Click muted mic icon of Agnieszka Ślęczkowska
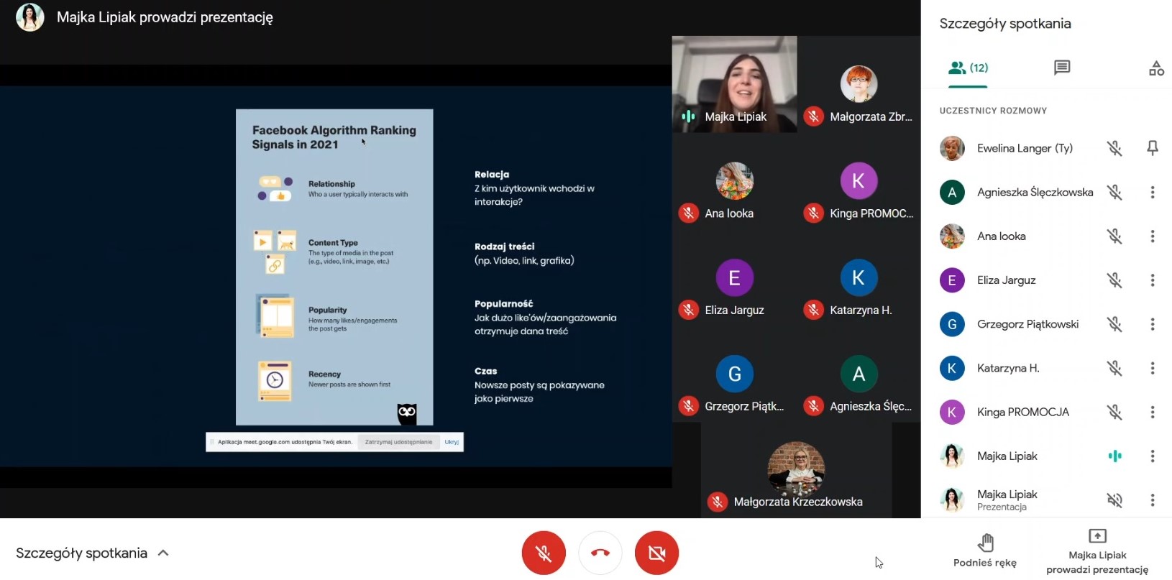 coord(1114,192)
